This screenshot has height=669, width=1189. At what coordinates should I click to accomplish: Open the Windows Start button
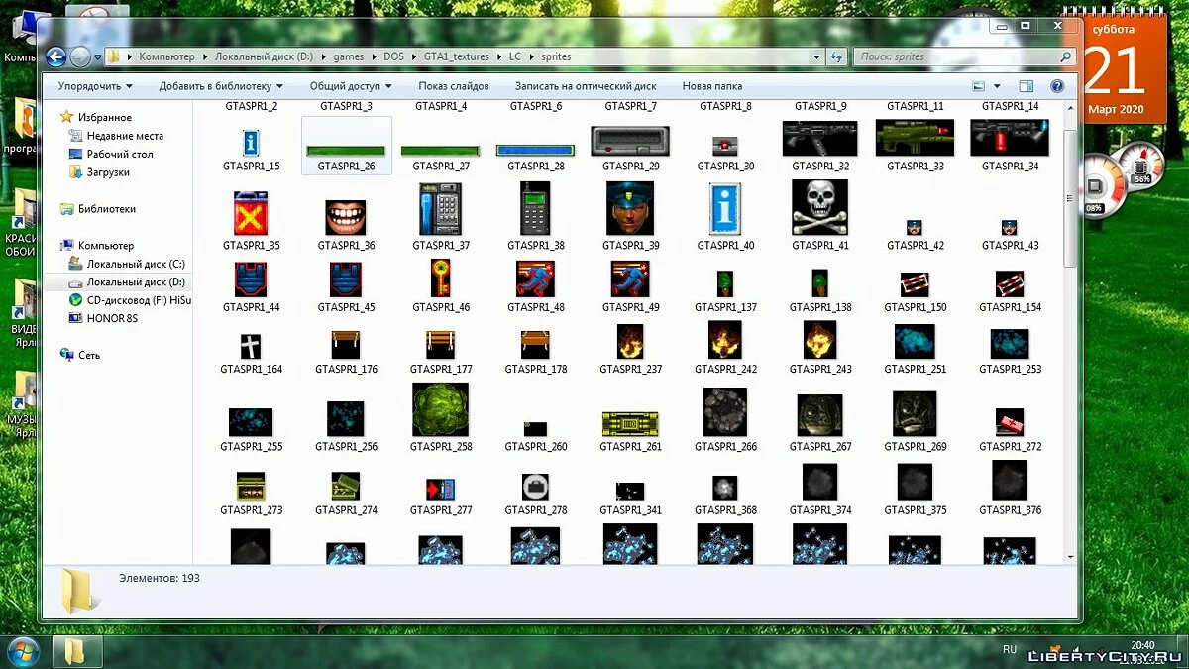coord(22,651)
